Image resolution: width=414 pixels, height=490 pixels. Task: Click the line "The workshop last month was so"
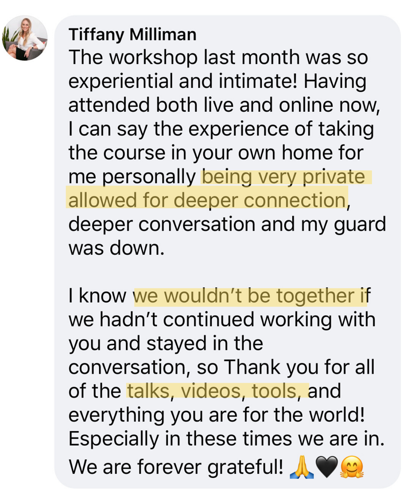pyautogui.click(x=218, y=58)
